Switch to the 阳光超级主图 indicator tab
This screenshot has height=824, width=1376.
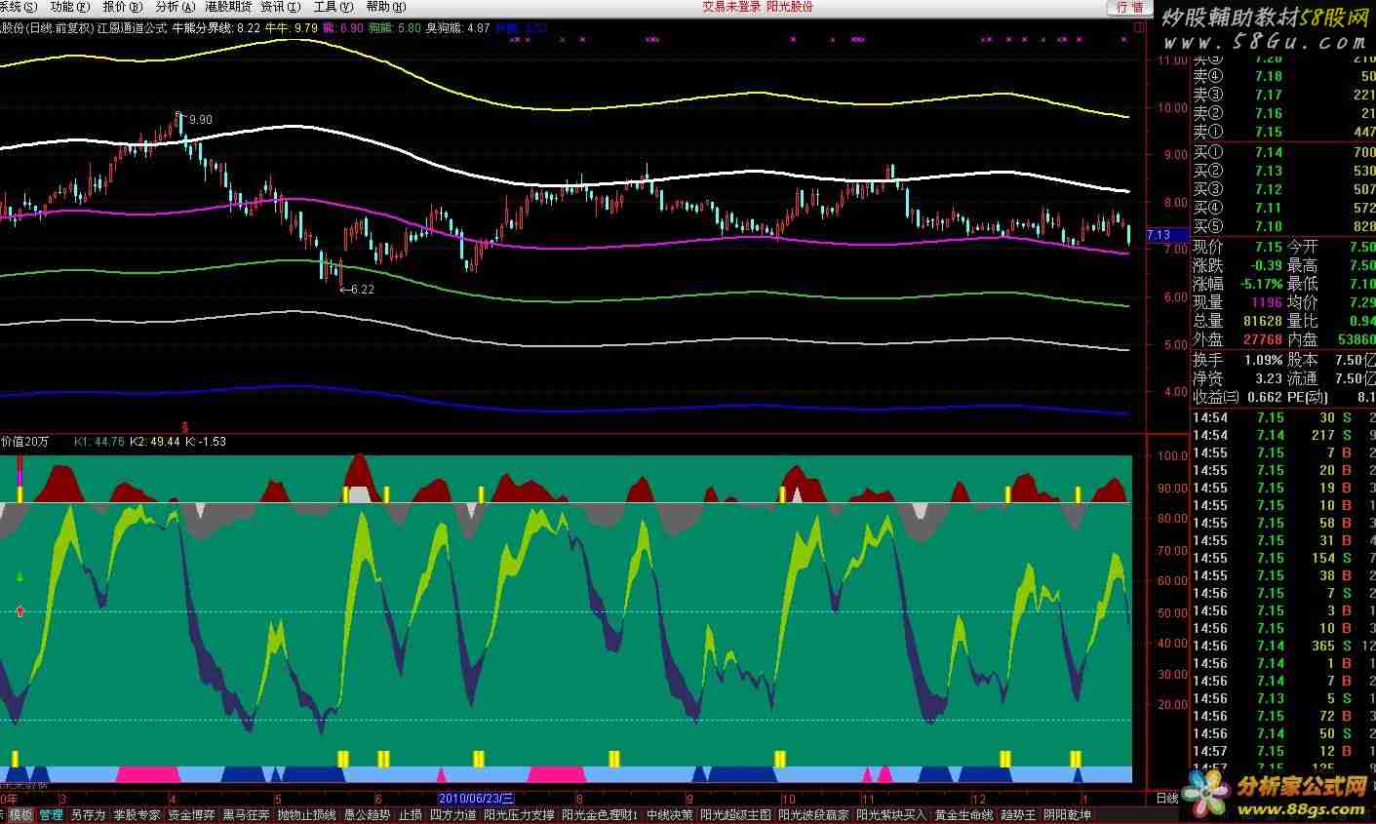pyautogui.click(x=735, y=814)
